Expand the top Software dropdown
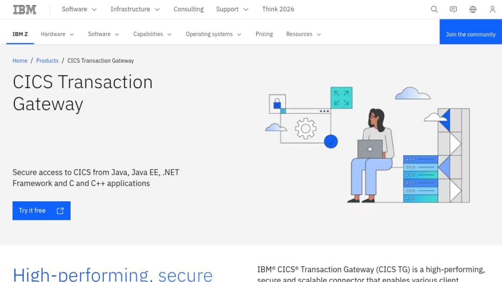The image size is (502, 282). click(79, 9)
